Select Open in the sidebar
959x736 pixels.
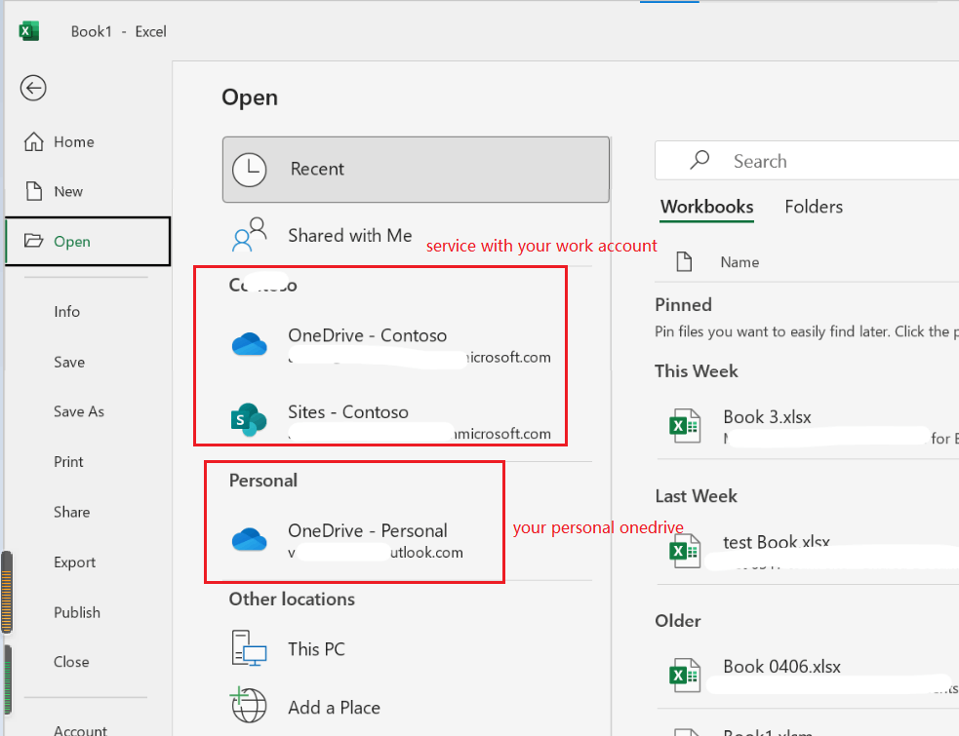pyautogui.click(x=88, y=241)
